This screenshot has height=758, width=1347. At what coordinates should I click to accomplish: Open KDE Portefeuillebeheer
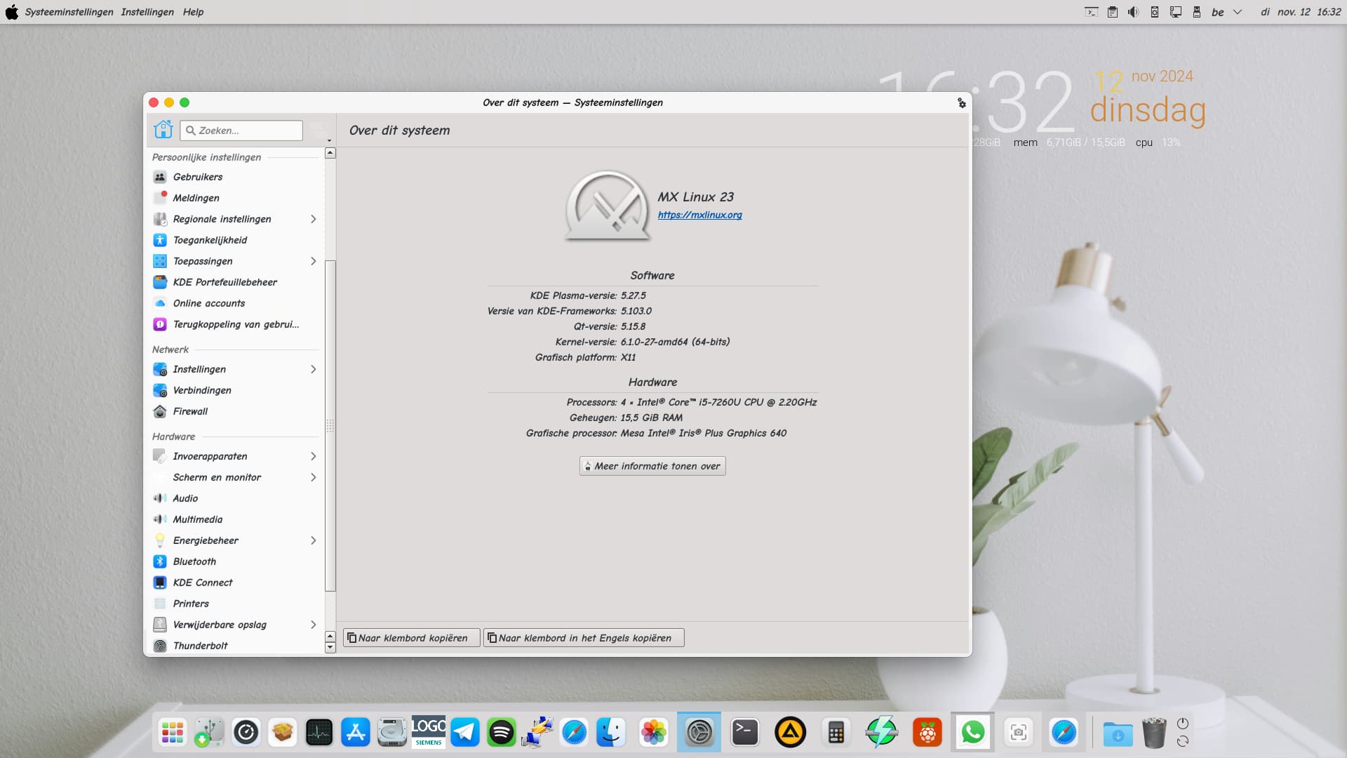(235, 282)
